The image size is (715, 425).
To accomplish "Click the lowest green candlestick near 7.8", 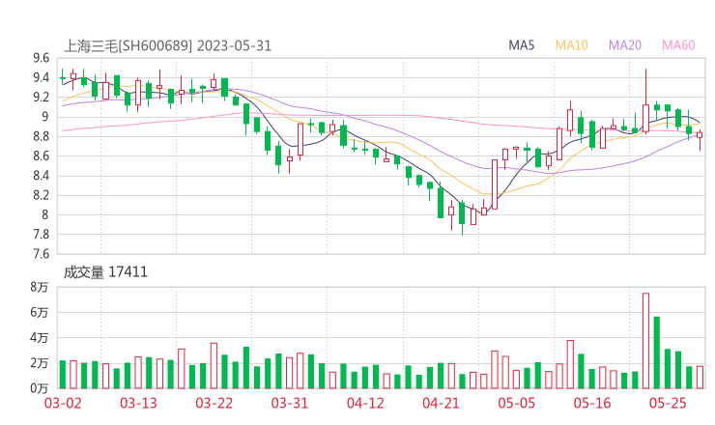I will coord(462,218).
